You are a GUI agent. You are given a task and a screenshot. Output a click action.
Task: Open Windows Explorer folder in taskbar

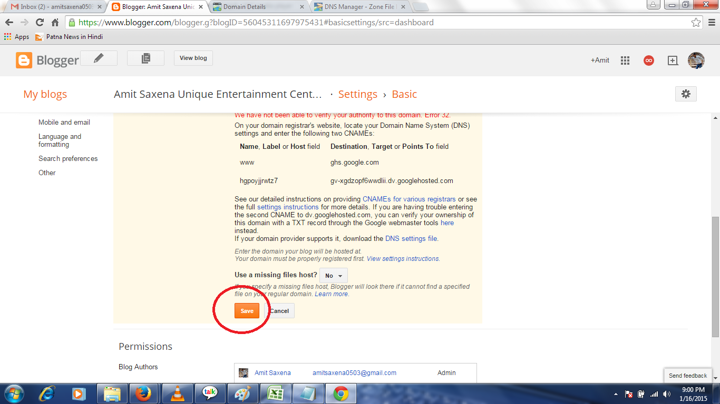click(x=112, y=393)
